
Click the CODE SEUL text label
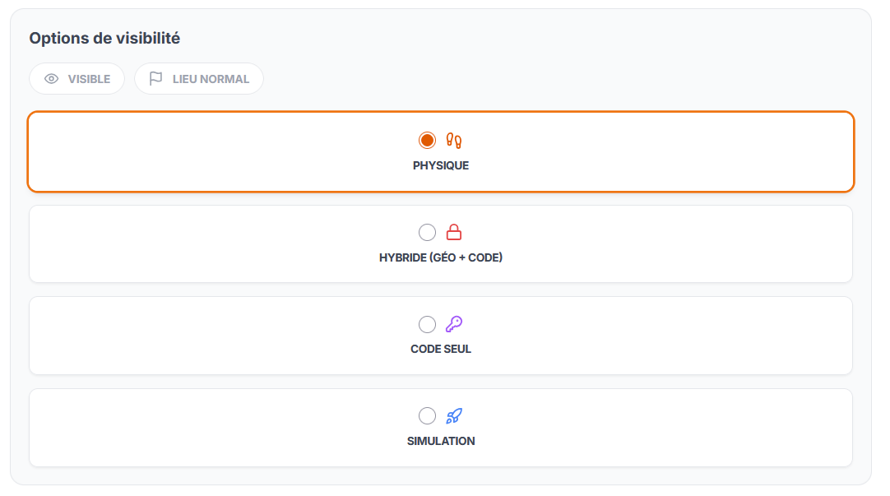pos(441,349)
